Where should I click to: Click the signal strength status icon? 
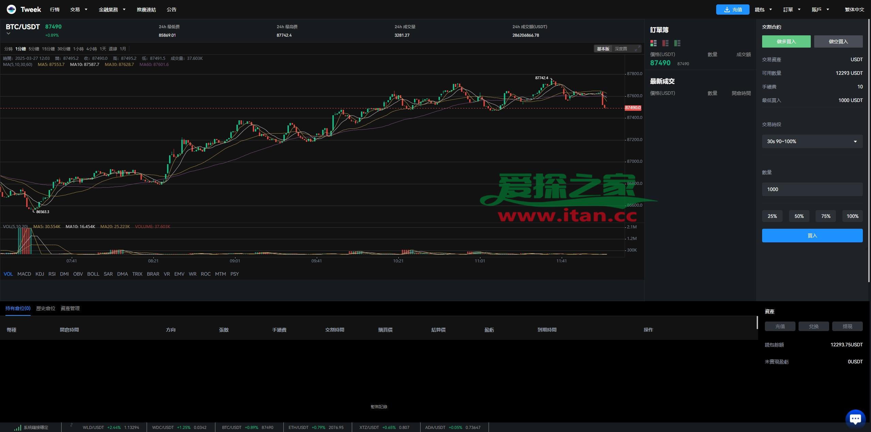point(17,428)
